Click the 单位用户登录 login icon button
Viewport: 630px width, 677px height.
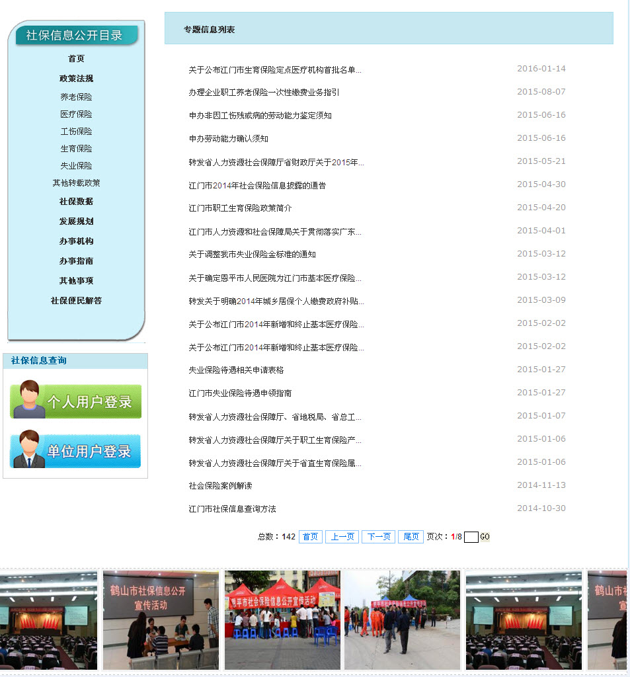[75, 451]
